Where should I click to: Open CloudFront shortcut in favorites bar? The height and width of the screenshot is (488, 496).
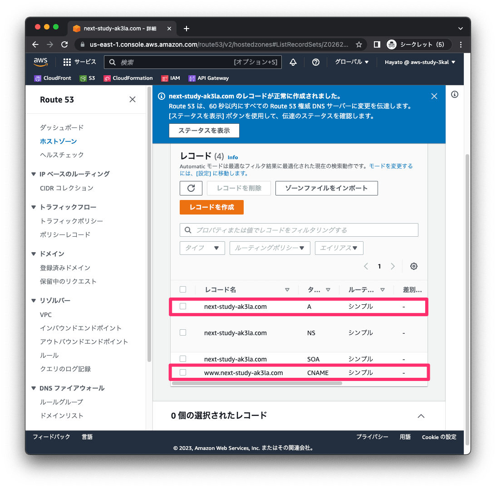53,78
